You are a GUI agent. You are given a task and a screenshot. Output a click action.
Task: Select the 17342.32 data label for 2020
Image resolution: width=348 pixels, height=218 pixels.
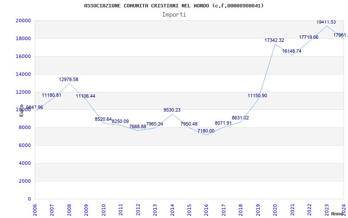274,40
